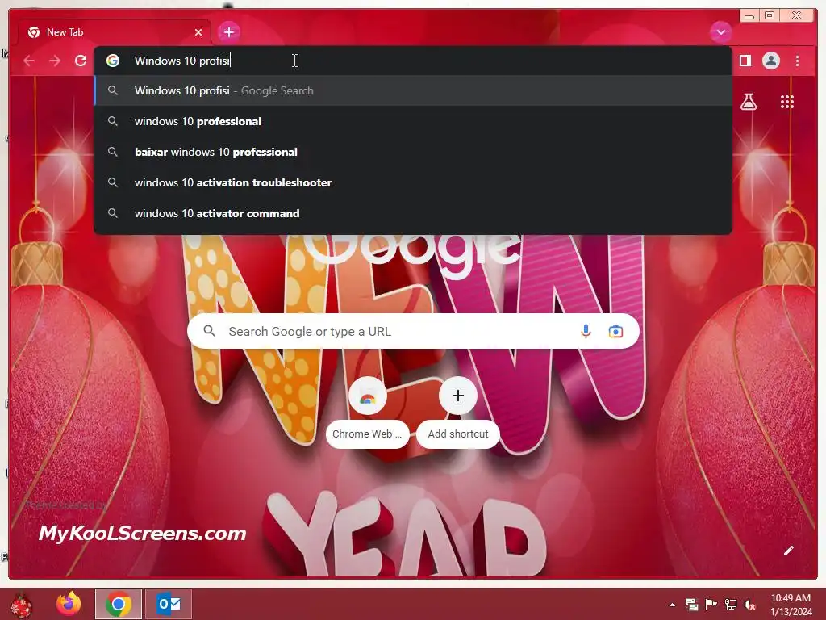Maximize the Chrome window
This screenshot has height=620, width=826.
pyautogui.click(x=769, y=16)
